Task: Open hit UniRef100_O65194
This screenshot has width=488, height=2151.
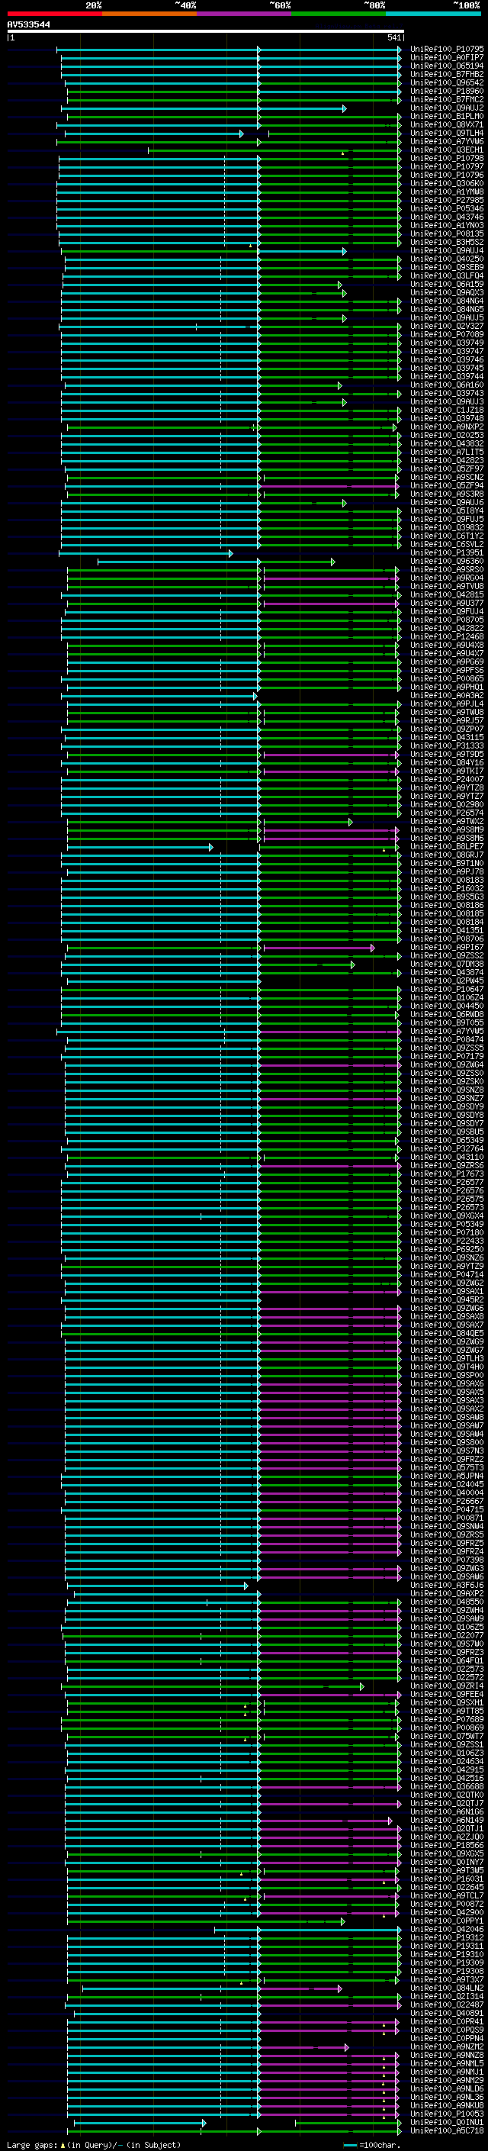Action: [447, 66]
